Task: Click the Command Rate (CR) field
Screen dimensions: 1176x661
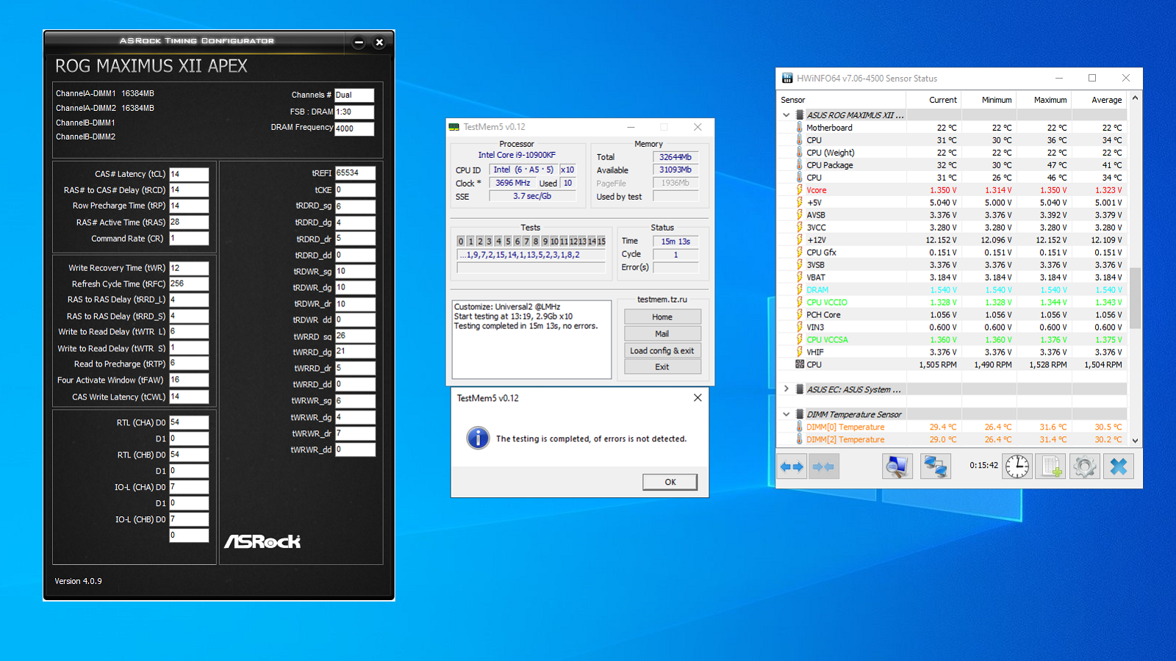Action: pyautogui.click(x=189, y=238)
